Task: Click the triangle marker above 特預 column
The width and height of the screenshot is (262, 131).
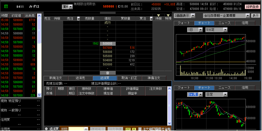Action: 168,15
